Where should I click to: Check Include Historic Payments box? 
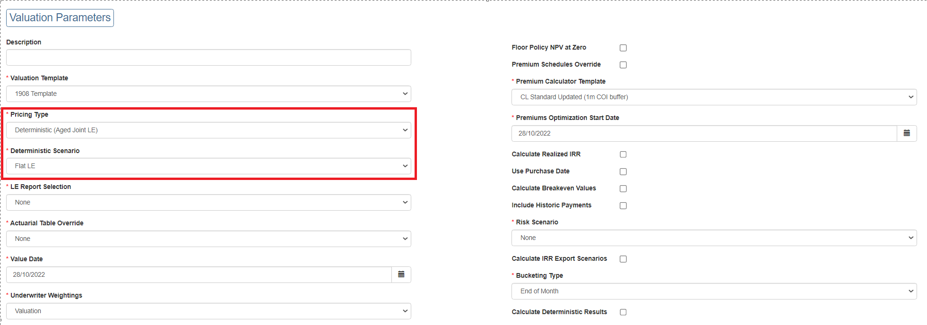(x=623, y=205)
